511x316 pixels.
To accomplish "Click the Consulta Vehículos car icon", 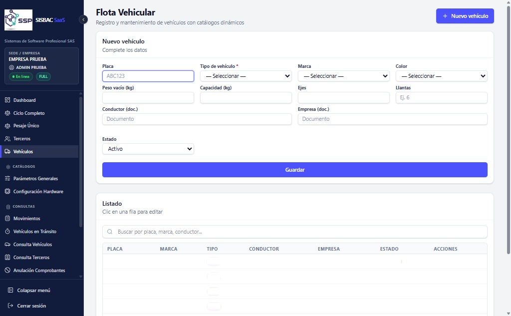I will coord(7,245).
